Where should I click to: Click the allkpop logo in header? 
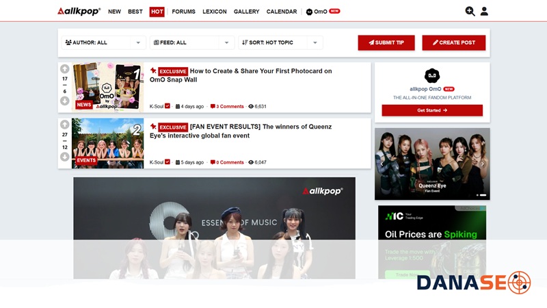coord(79,11)
